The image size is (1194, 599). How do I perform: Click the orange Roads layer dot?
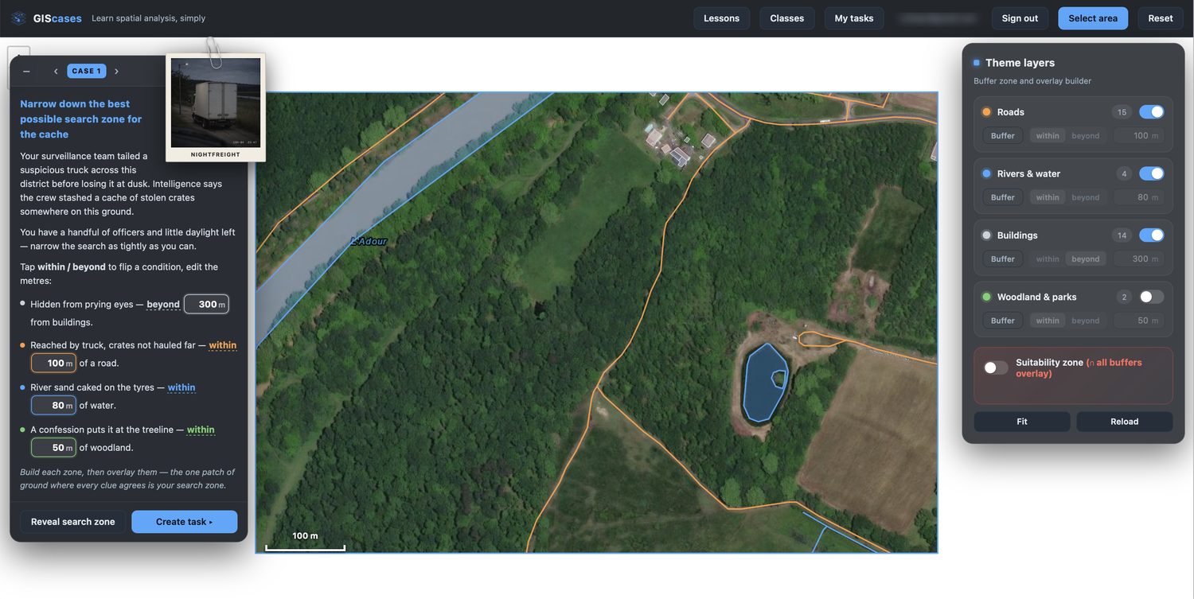987,112
